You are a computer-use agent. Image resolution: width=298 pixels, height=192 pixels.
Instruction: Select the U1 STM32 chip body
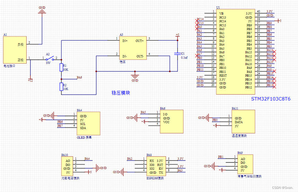pyautogui.click(x=236, y=52)
